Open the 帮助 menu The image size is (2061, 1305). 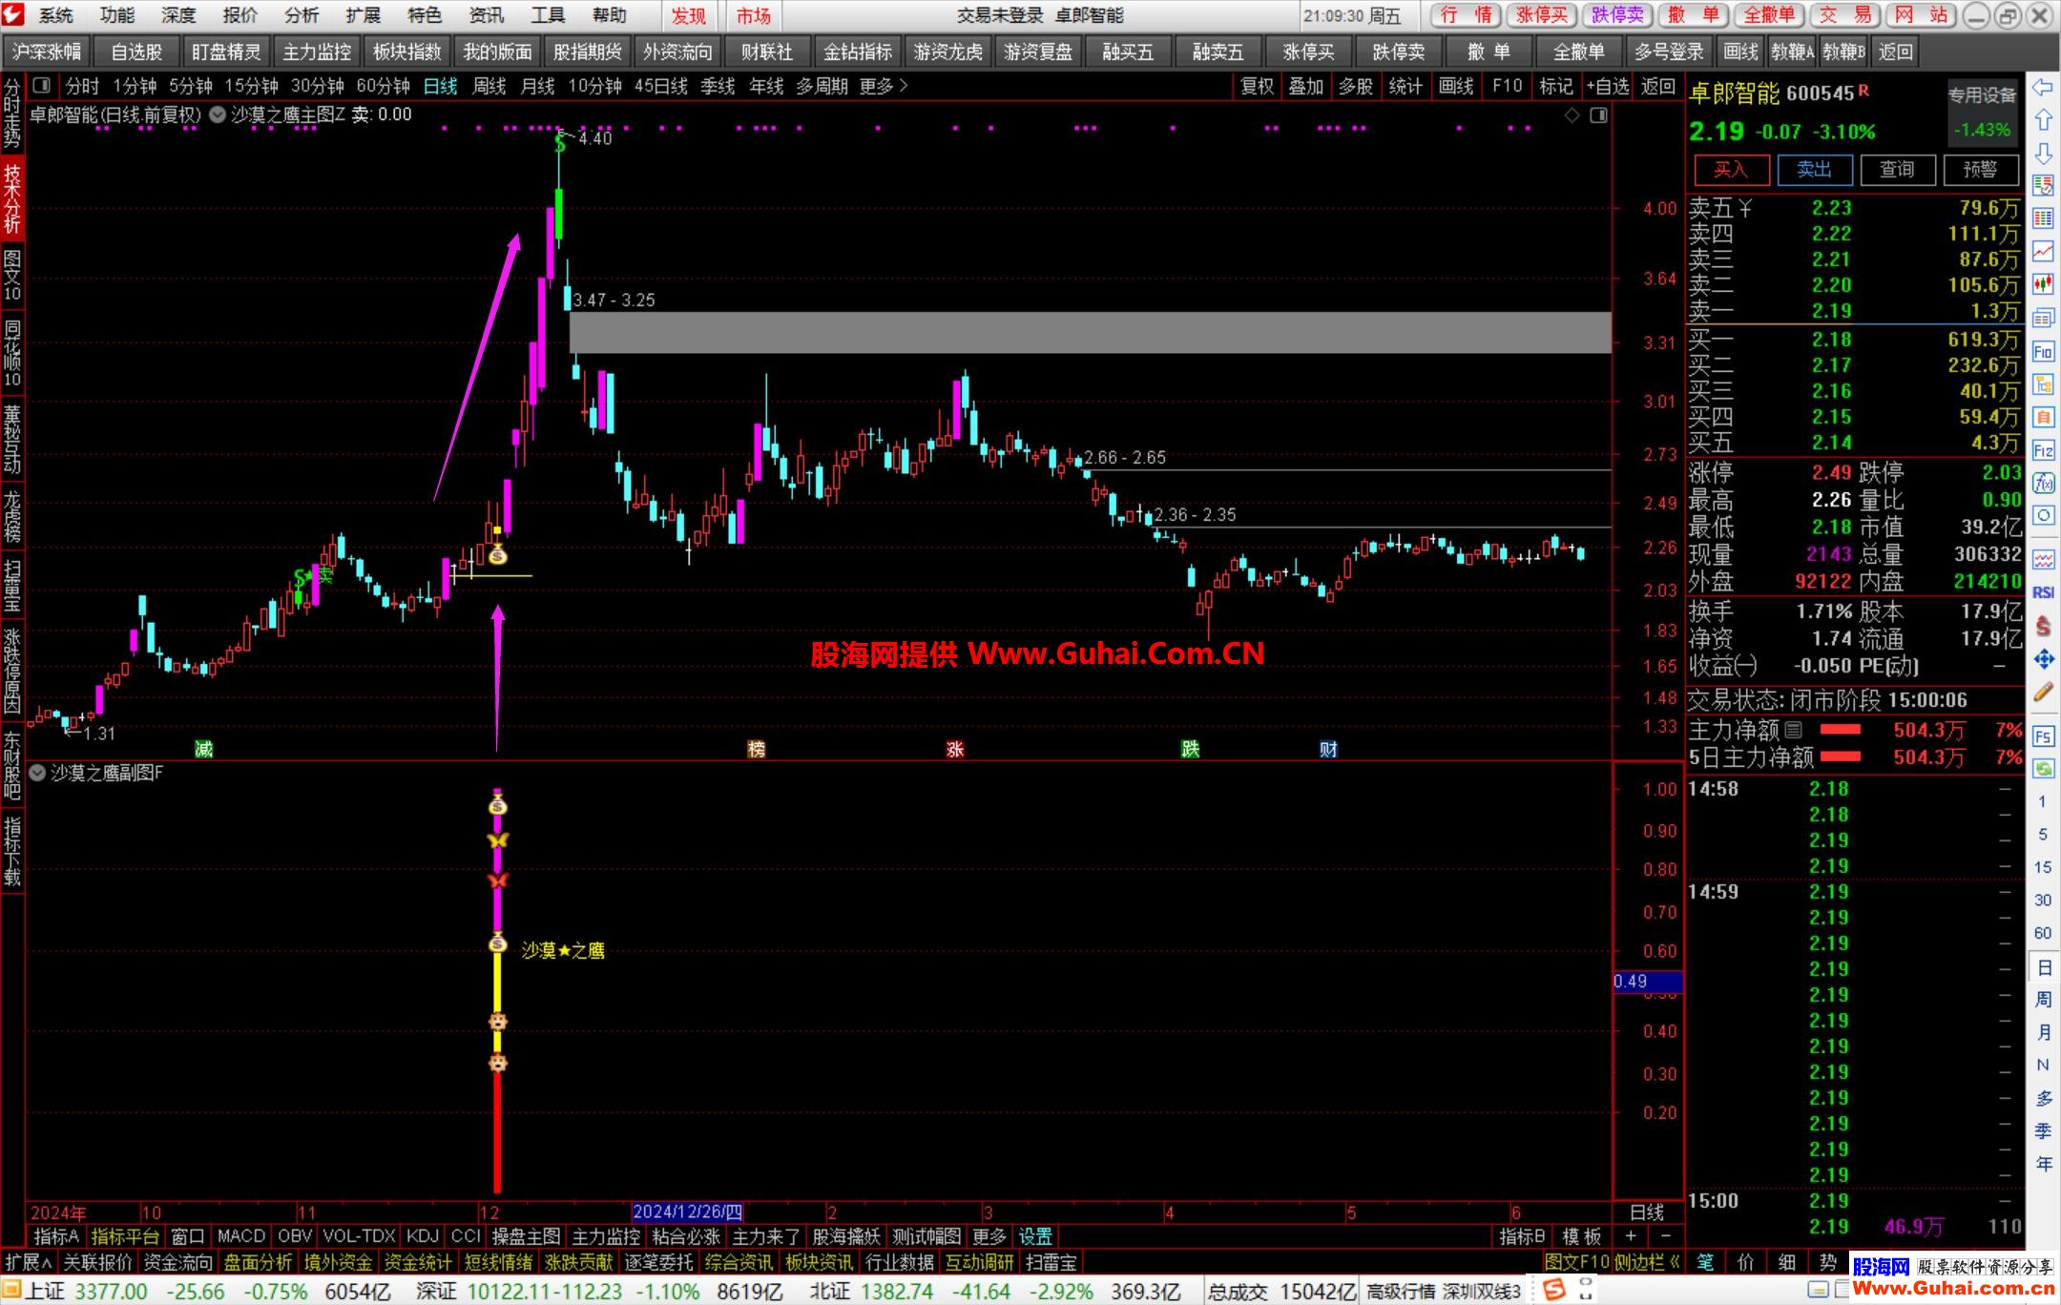[x=609, y=15]
